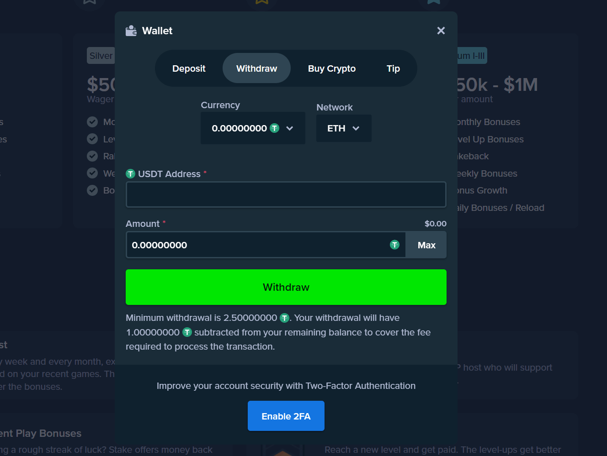Click the green Tether icon in the amount field
This screenshot has height=456, width=607.
point(394,245)
